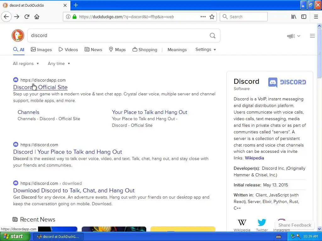Click the discordapp.com result favicon
The image size is (322, 241).
(x=16, y=80)
